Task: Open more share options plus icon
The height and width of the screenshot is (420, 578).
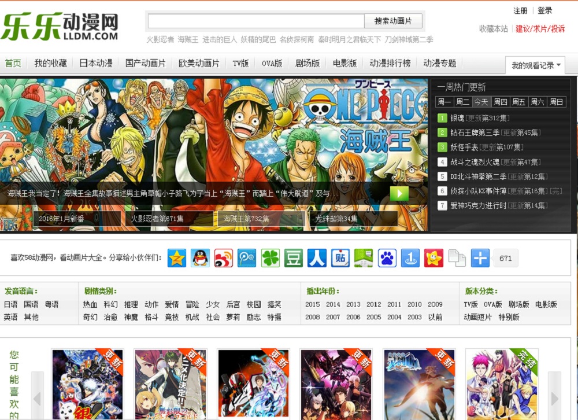Action: click(480, 257)
